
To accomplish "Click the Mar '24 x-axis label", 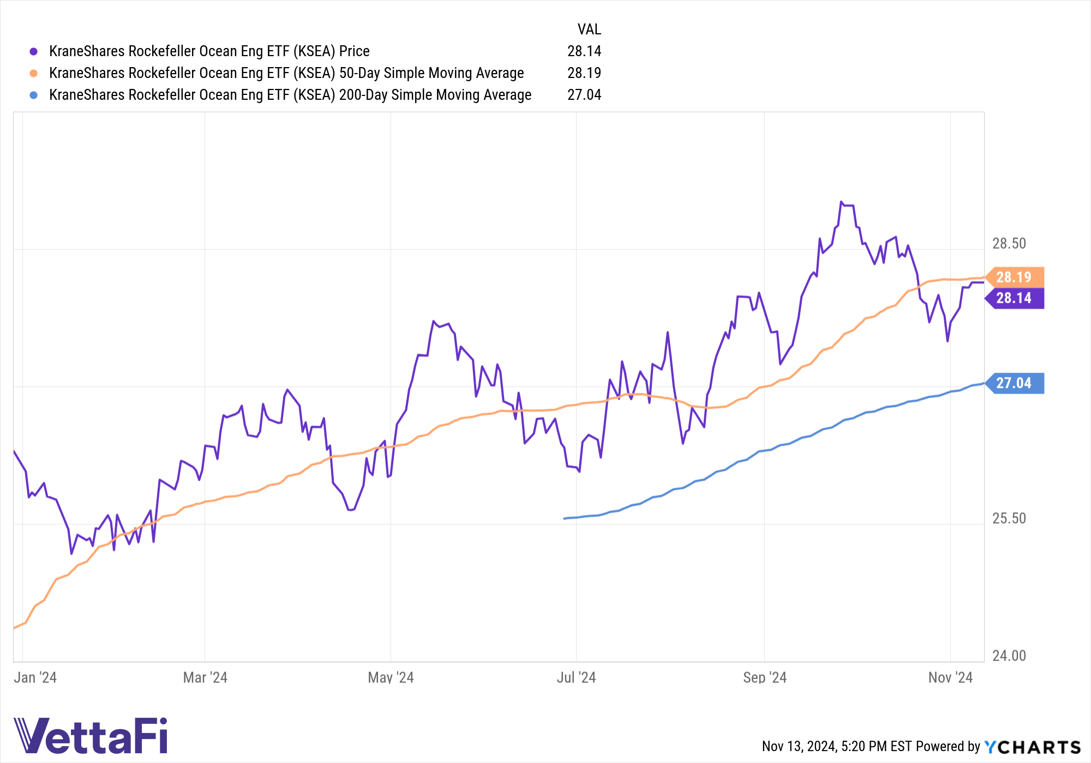I will [205, 678].
